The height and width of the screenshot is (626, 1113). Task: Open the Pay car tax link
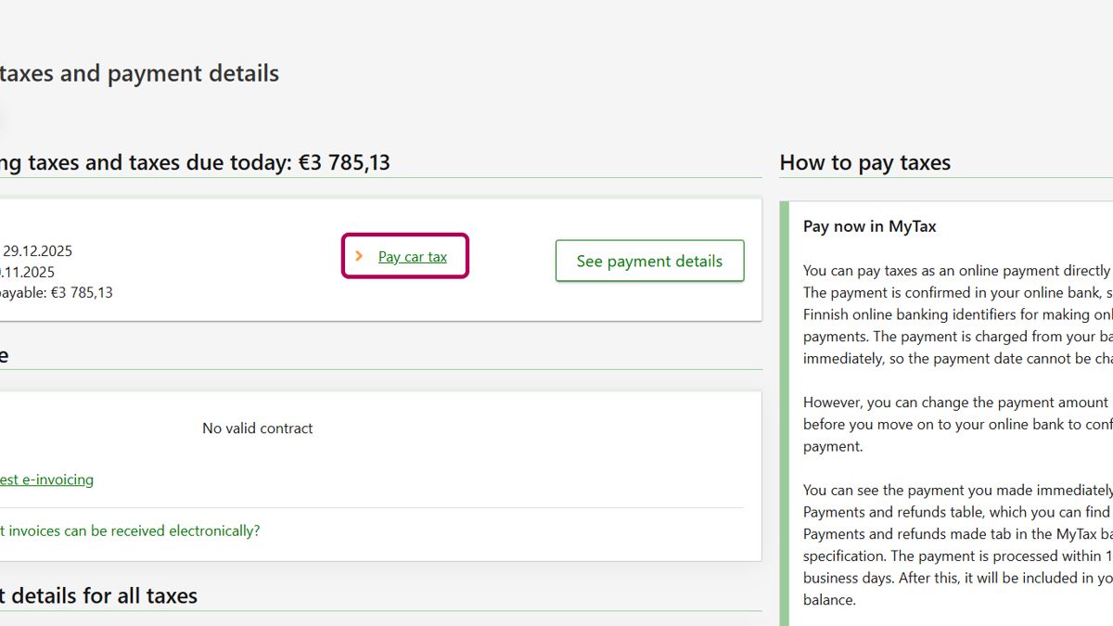pyautogui.click(x=413, y=257)
